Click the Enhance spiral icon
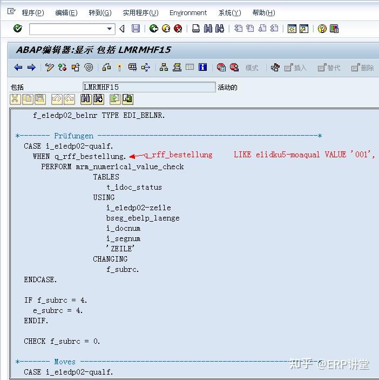Screen dimensions: 379x380 (x=89, y=68)
